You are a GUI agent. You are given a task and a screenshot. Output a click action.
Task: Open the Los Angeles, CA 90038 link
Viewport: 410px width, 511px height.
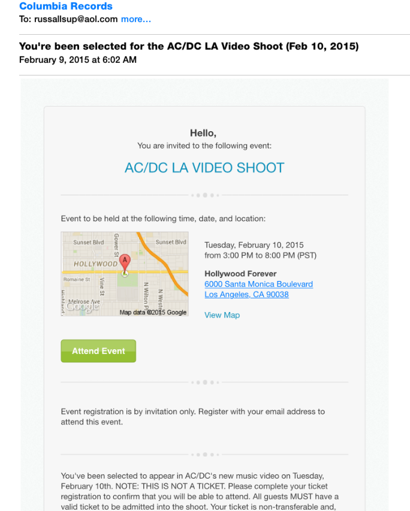point(246,295)
